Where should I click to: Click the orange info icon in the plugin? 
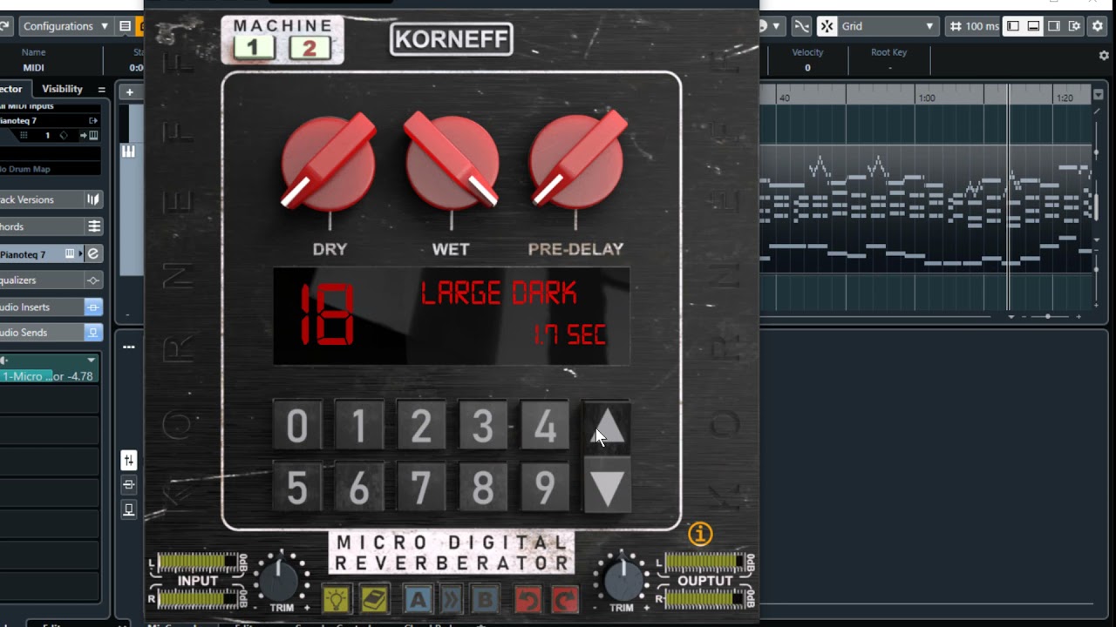[700, 533]
